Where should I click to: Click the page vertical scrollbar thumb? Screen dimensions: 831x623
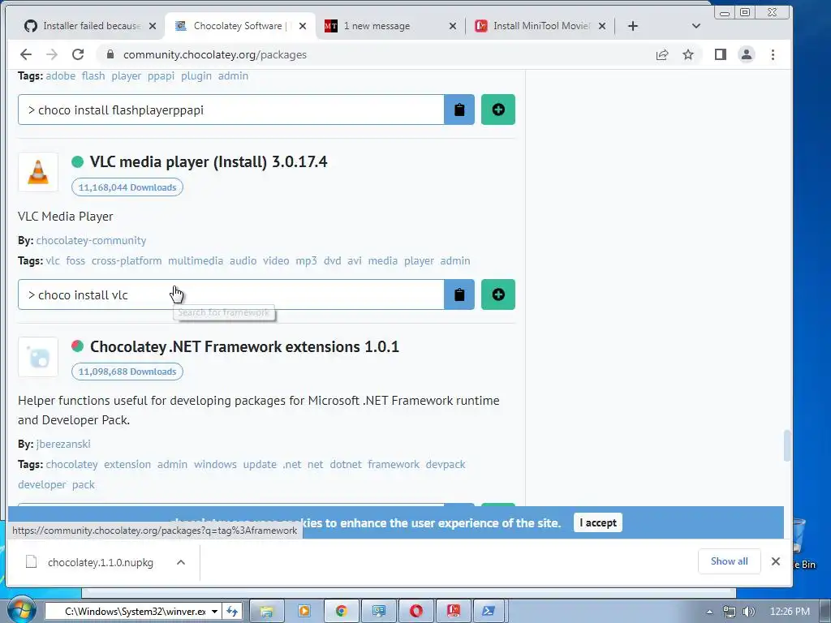(787, 446)
